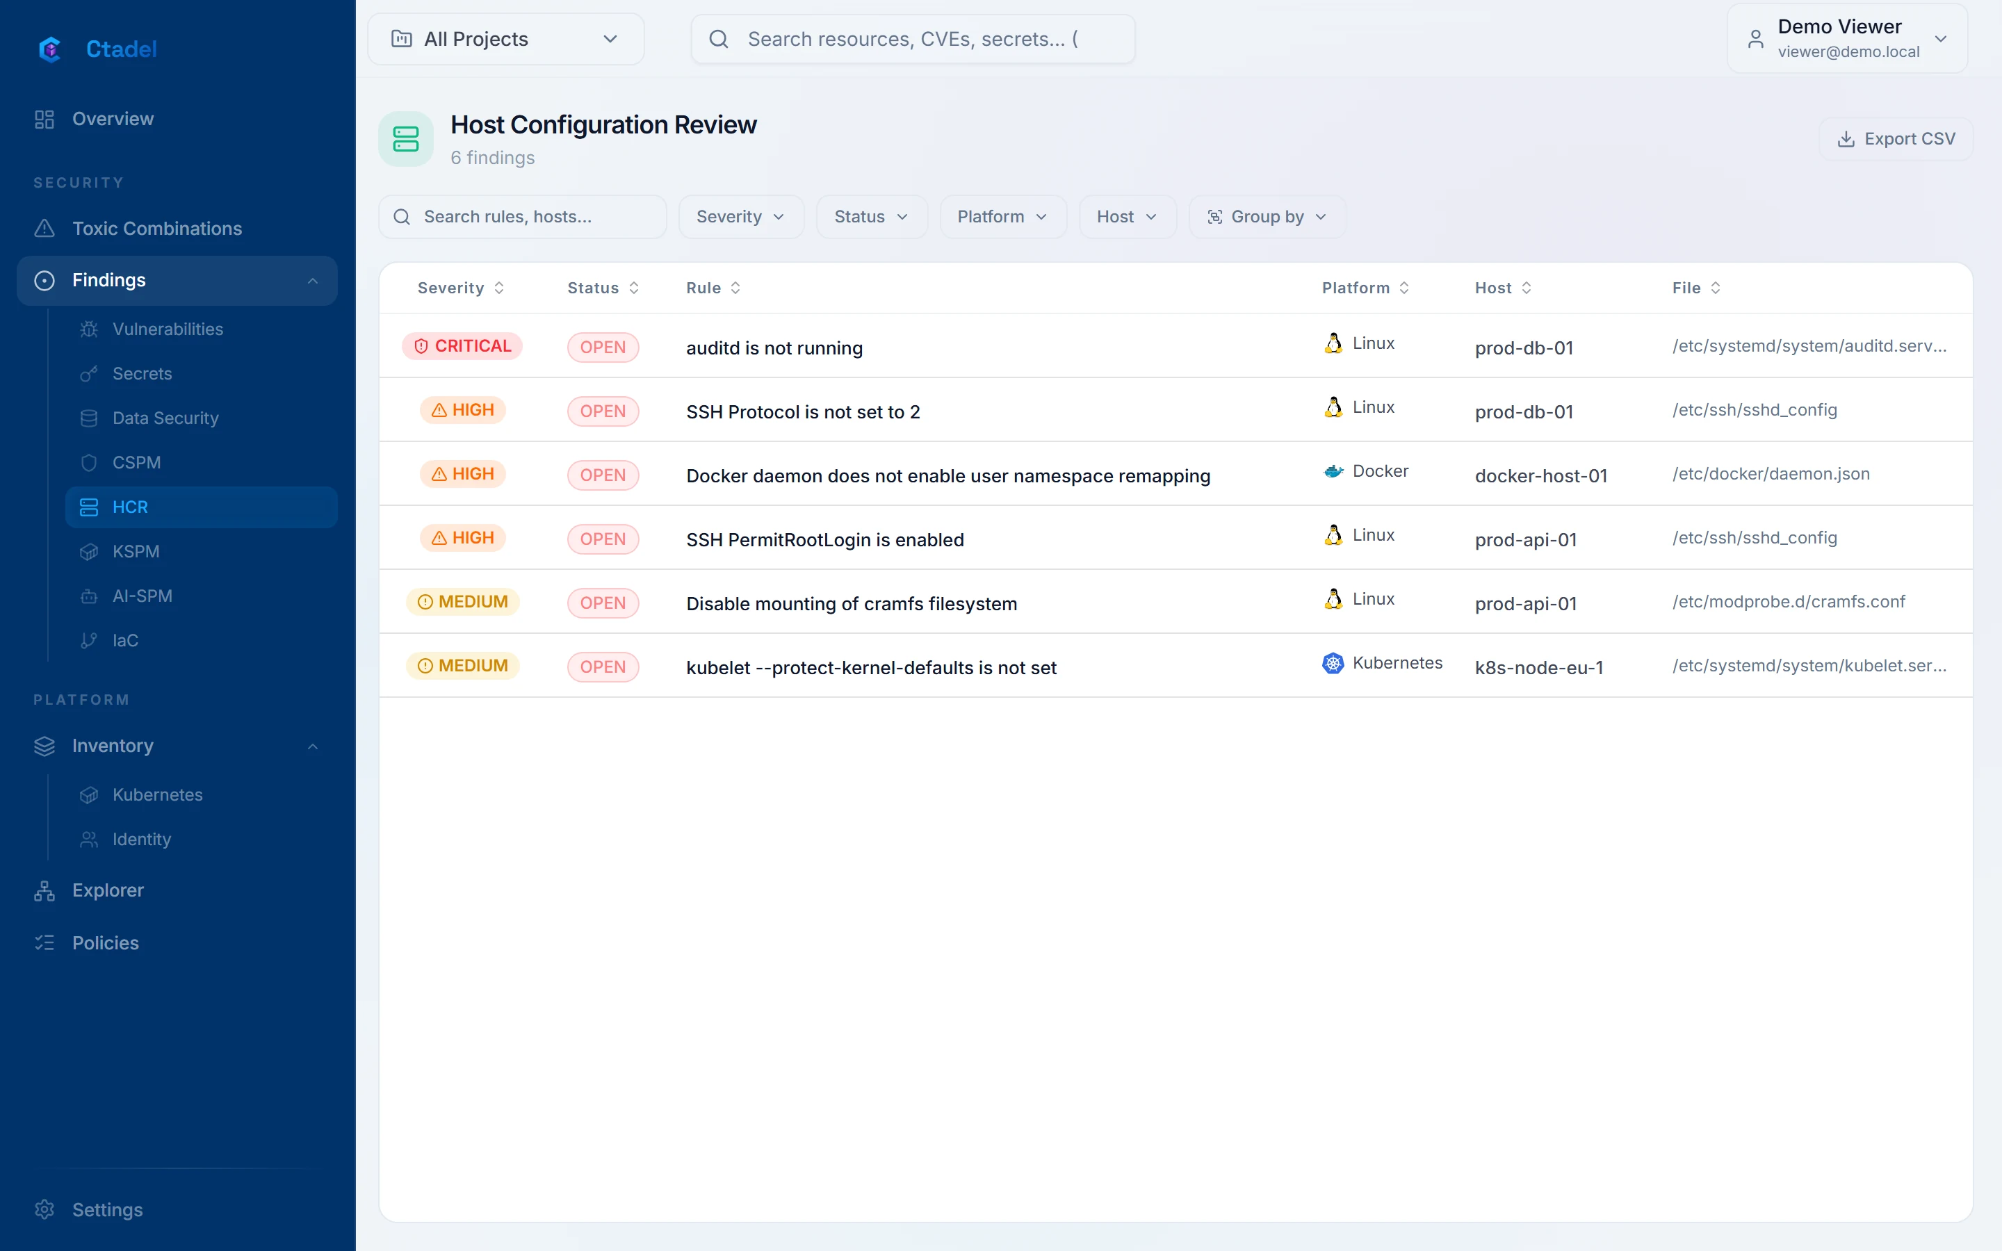Sort by File column sort icon
The width and height of the screenshot is (2002, 1251).
tap(1716, 288)
